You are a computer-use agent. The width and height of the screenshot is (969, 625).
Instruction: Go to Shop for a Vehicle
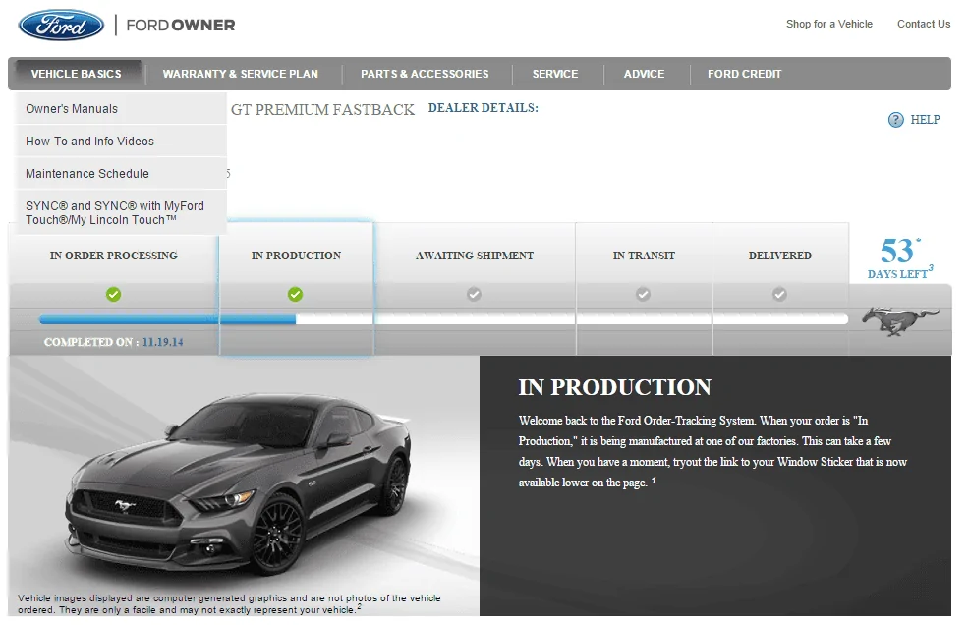click(x=829, y=25)
